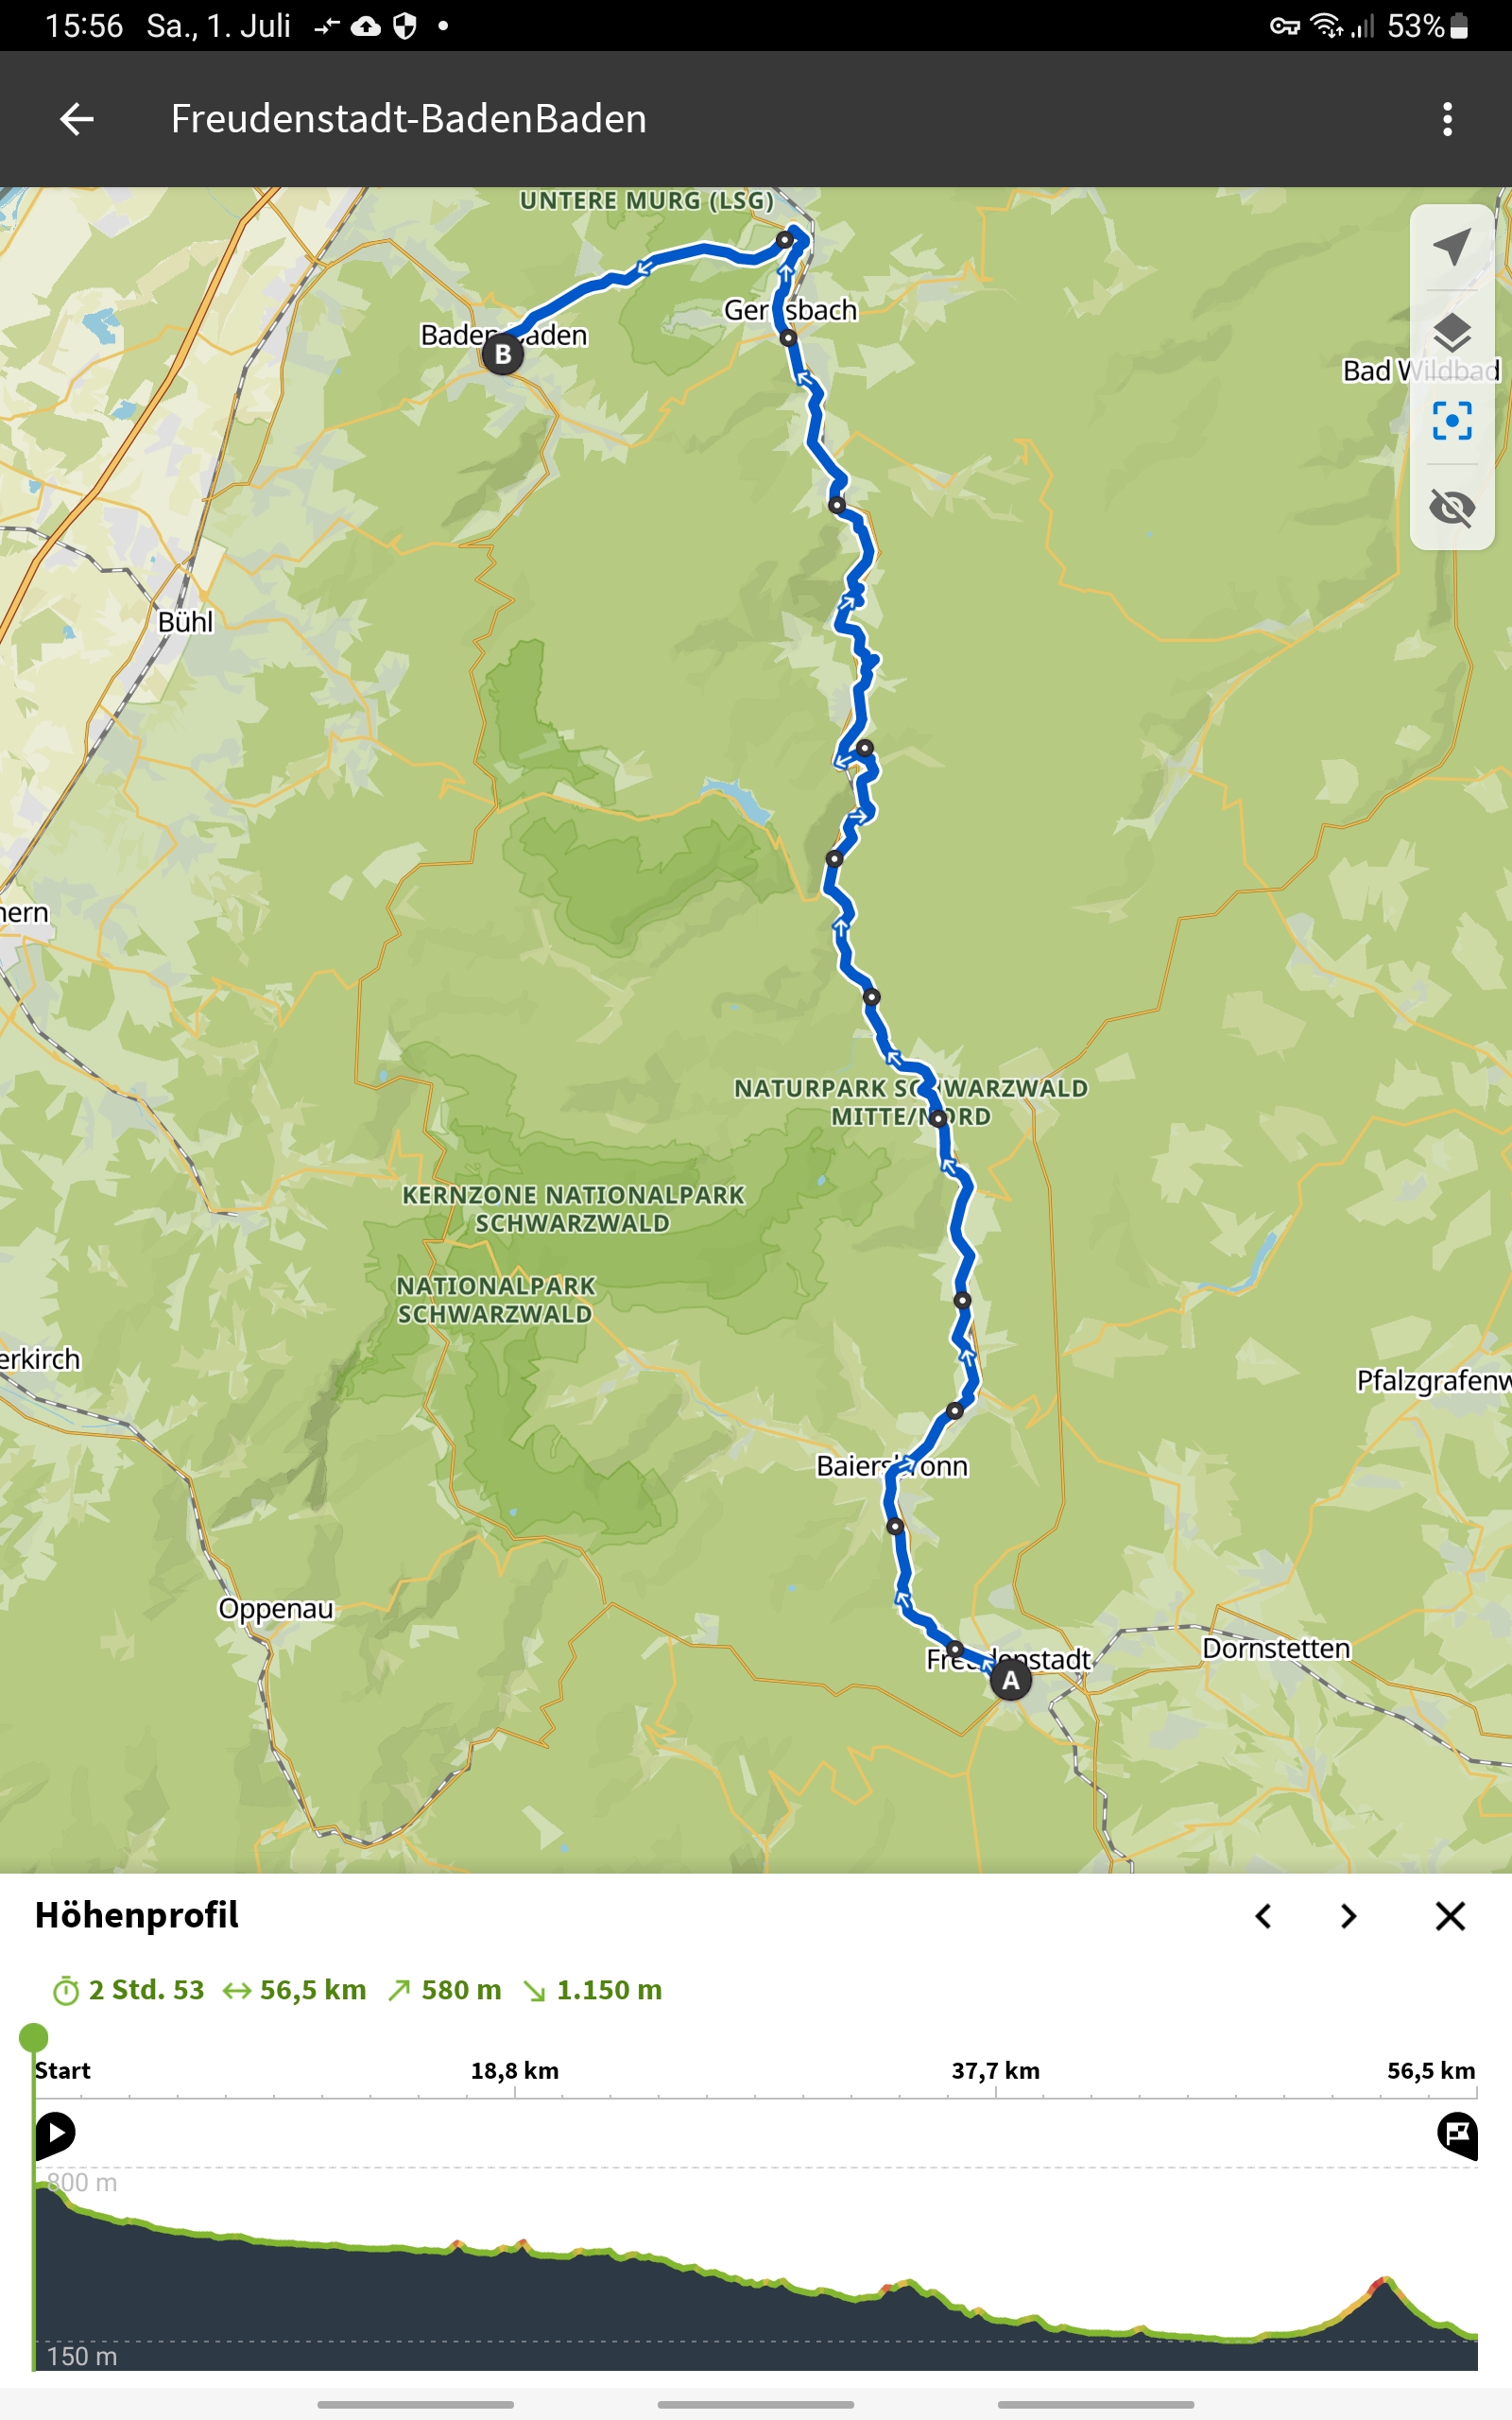Select the green elevation position handle
This screenshot has height=2420, width=1512.
(33, 2037)
